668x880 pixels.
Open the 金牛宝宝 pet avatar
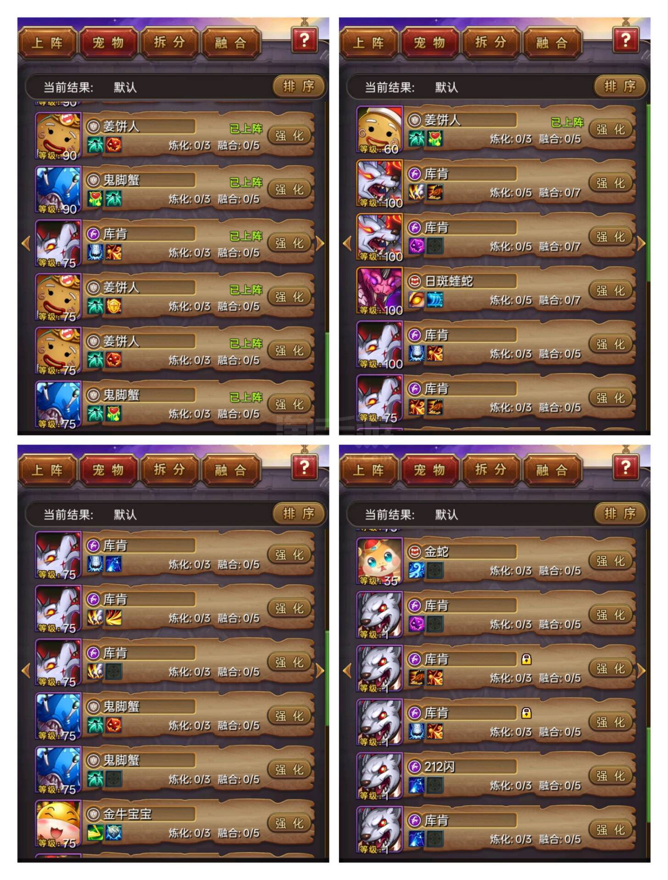click(x=58, y=824)
